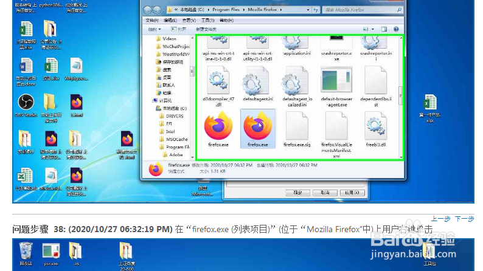Viewport: 483px width, 271px height.
Task: Click the navigation pane scrollbar thumb
Action: (x=192, y=71)
